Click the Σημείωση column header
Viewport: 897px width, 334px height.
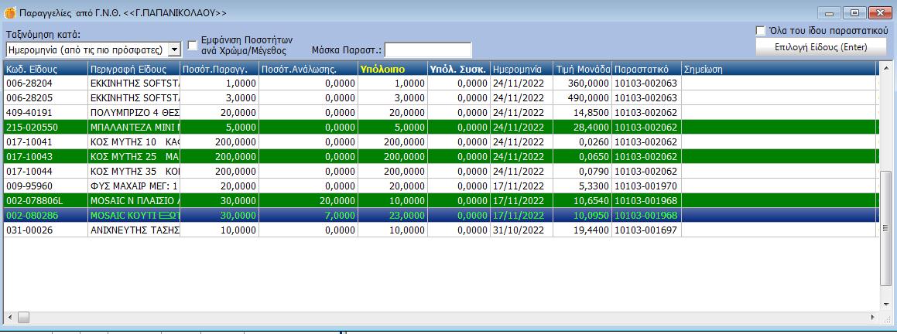click(x=778, y=70)
